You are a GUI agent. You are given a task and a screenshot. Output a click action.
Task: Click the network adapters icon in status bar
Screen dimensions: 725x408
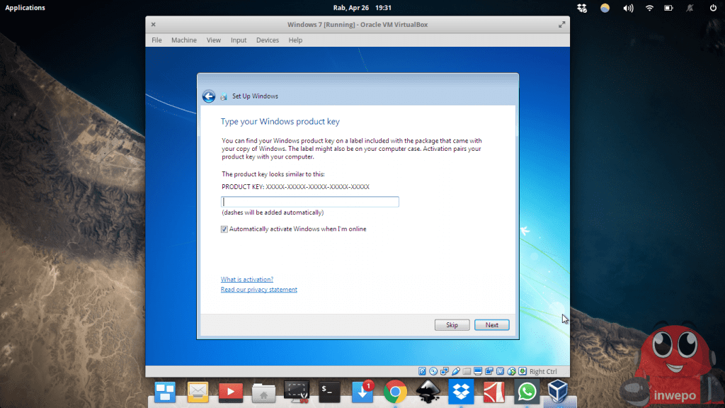444,371
